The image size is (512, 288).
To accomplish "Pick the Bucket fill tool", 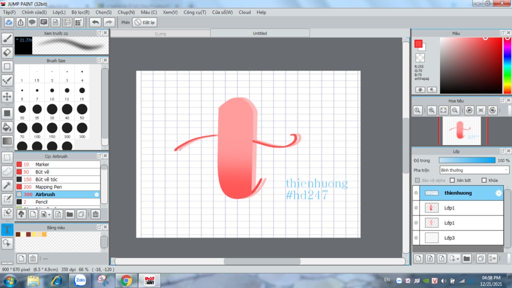I will [7, 127].
